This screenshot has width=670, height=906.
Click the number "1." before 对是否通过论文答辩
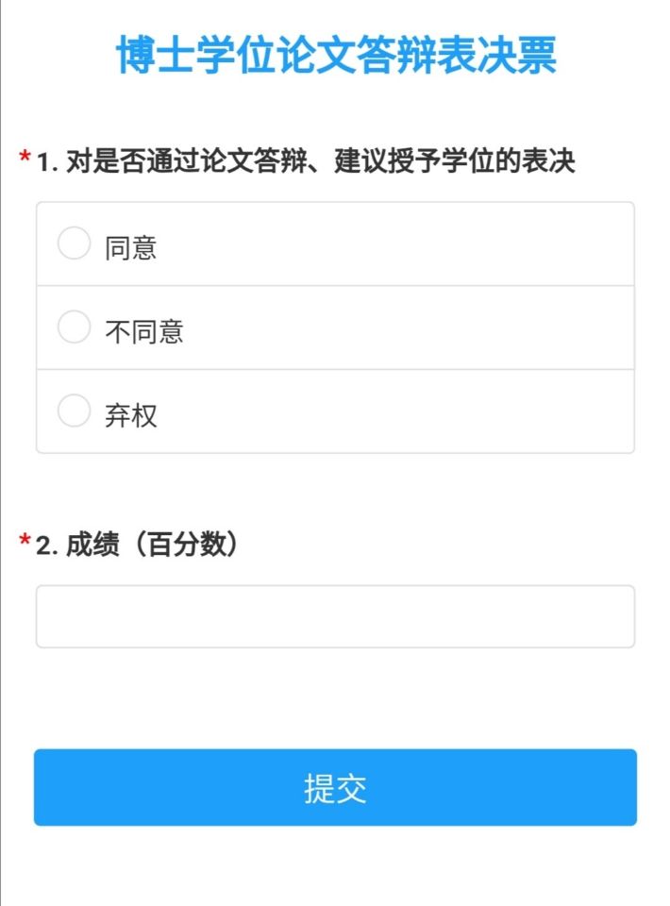[47, 163]
